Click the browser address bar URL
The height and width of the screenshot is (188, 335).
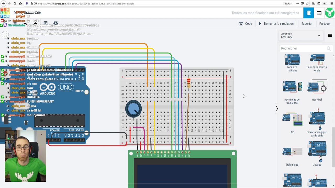(86, 4)
